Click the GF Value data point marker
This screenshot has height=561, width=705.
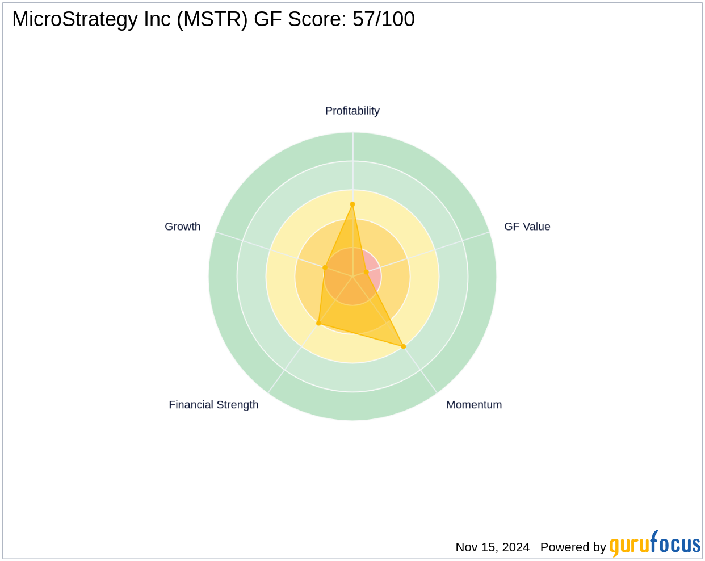[x=366, y=273]
